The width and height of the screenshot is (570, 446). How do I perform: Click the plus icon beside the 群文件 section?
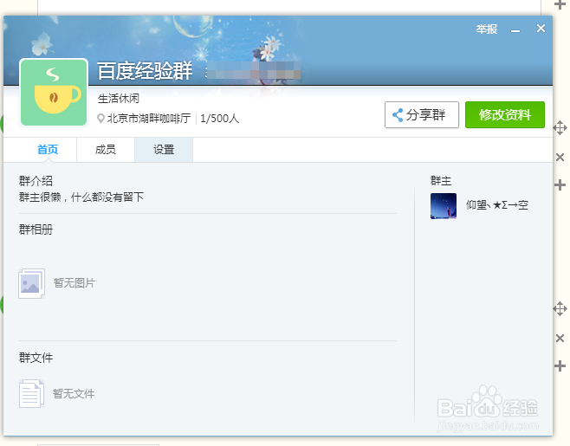[x=560, y=366]
